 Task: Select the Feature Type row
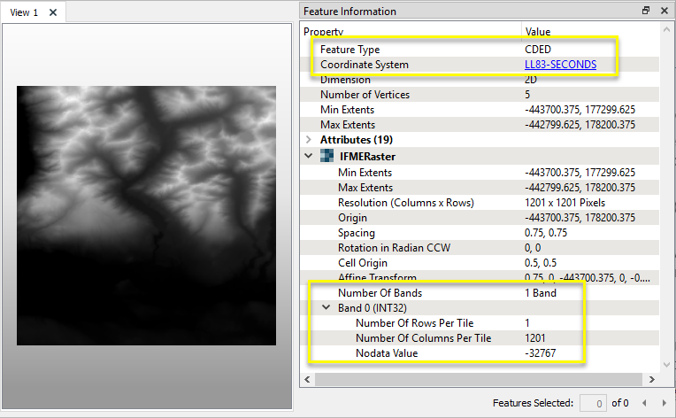(x=416, y=50)
